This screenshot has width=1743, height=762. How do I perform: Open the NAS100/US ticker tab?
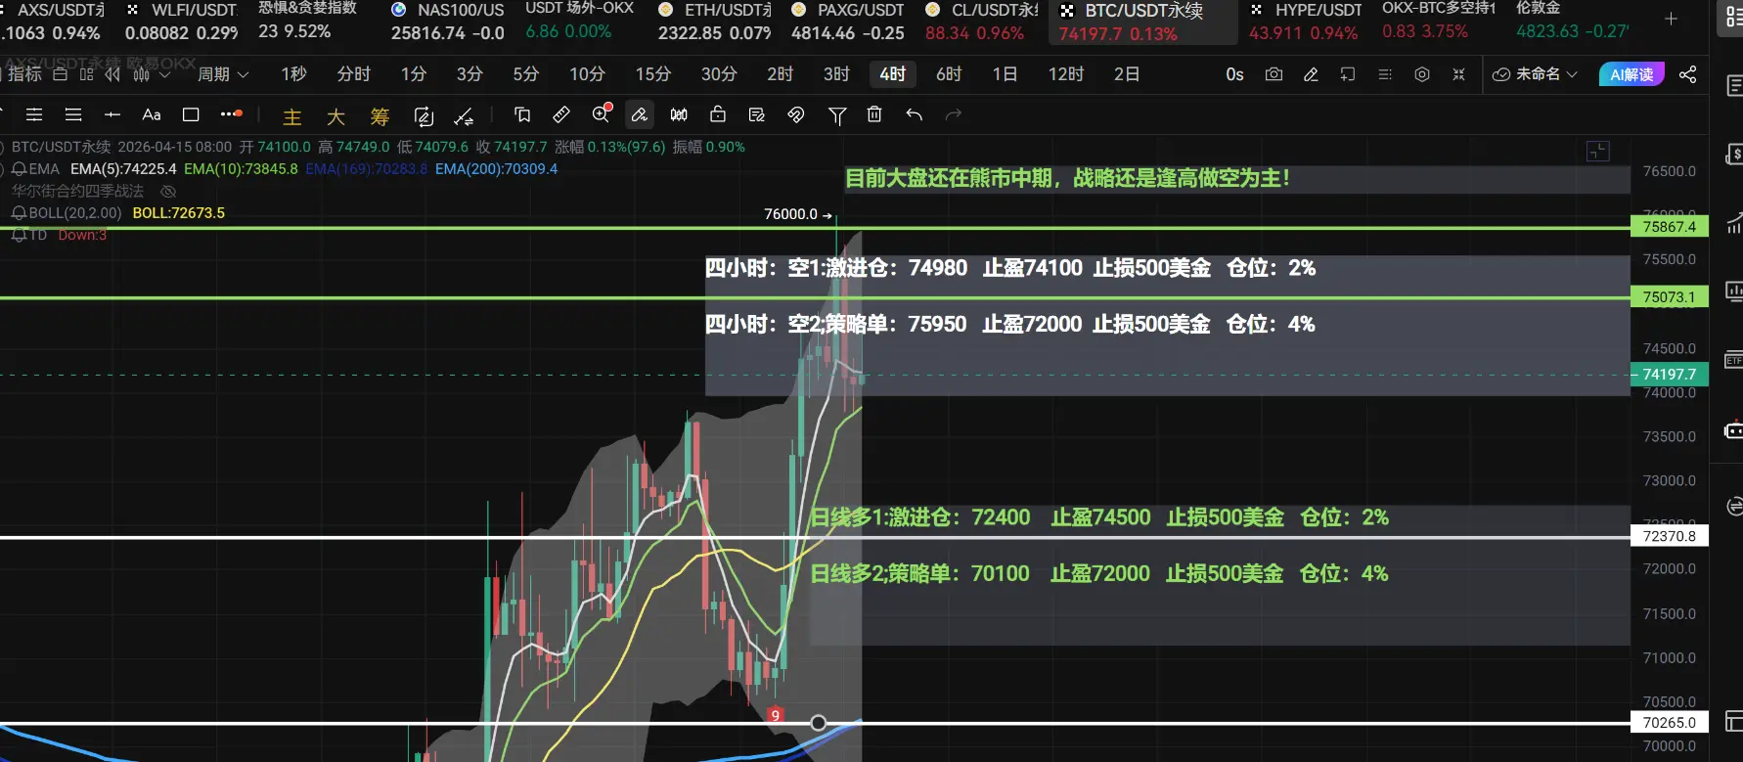[448, 22]
